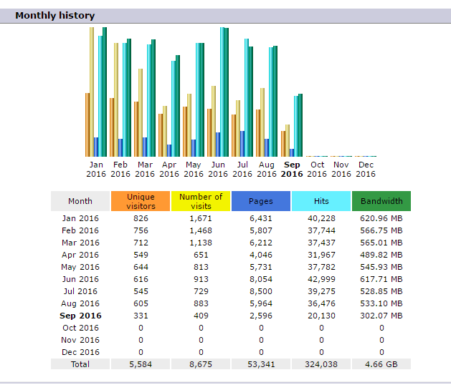
Task: Click the Jul 2016 table row label
Action: pyautogui.click(x=80, y=291)
